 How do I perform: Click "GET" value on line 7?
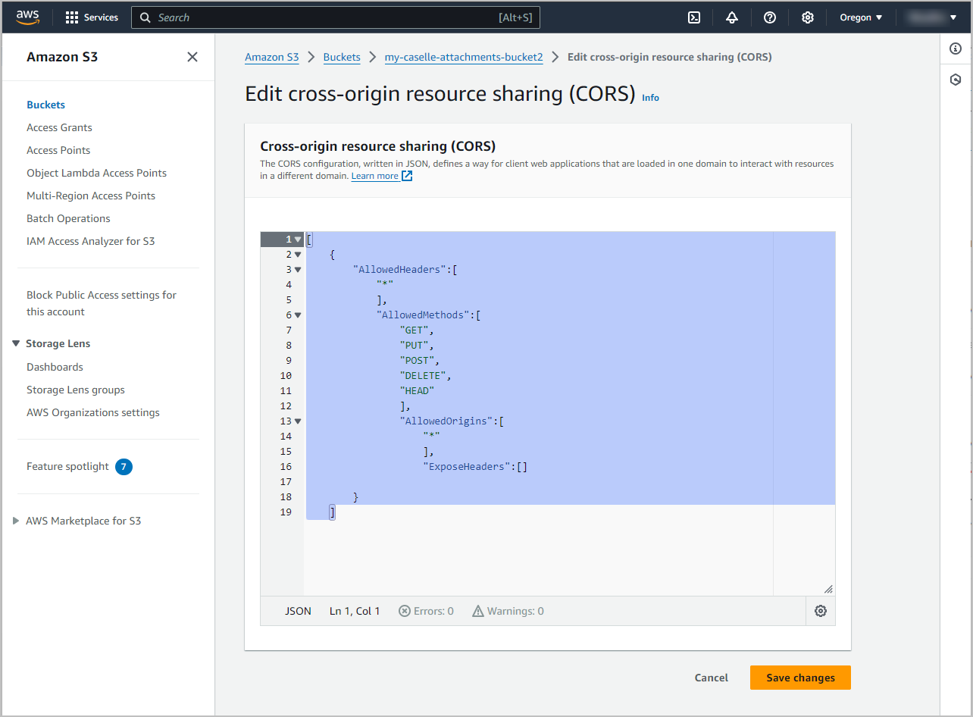pyautogui.click(x=415, y=330)
